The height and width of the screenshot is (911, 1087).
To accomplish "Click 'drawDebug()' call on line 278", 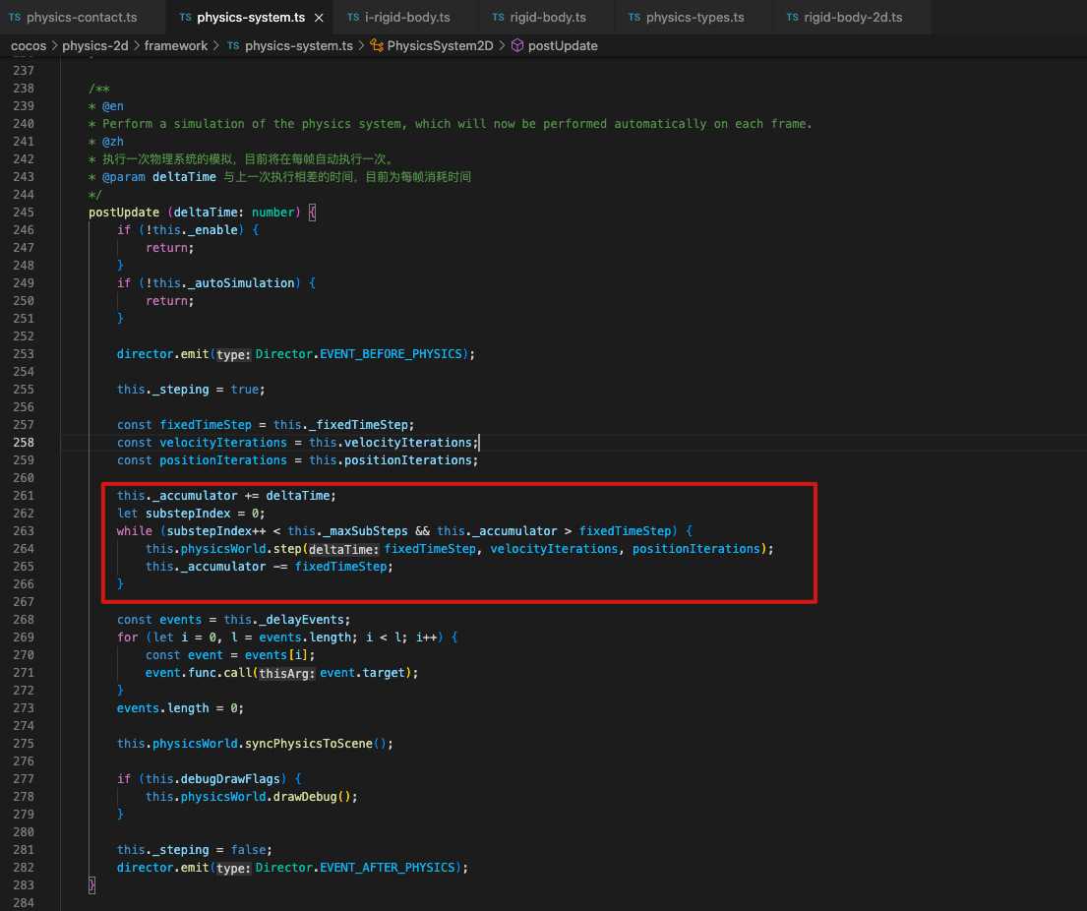I will tap(312, 797).
